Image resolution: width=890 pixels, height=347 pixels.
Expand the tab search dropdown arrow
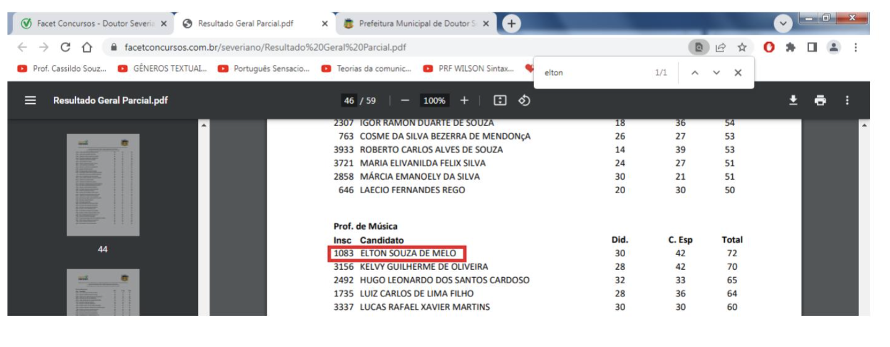[783, 23]
